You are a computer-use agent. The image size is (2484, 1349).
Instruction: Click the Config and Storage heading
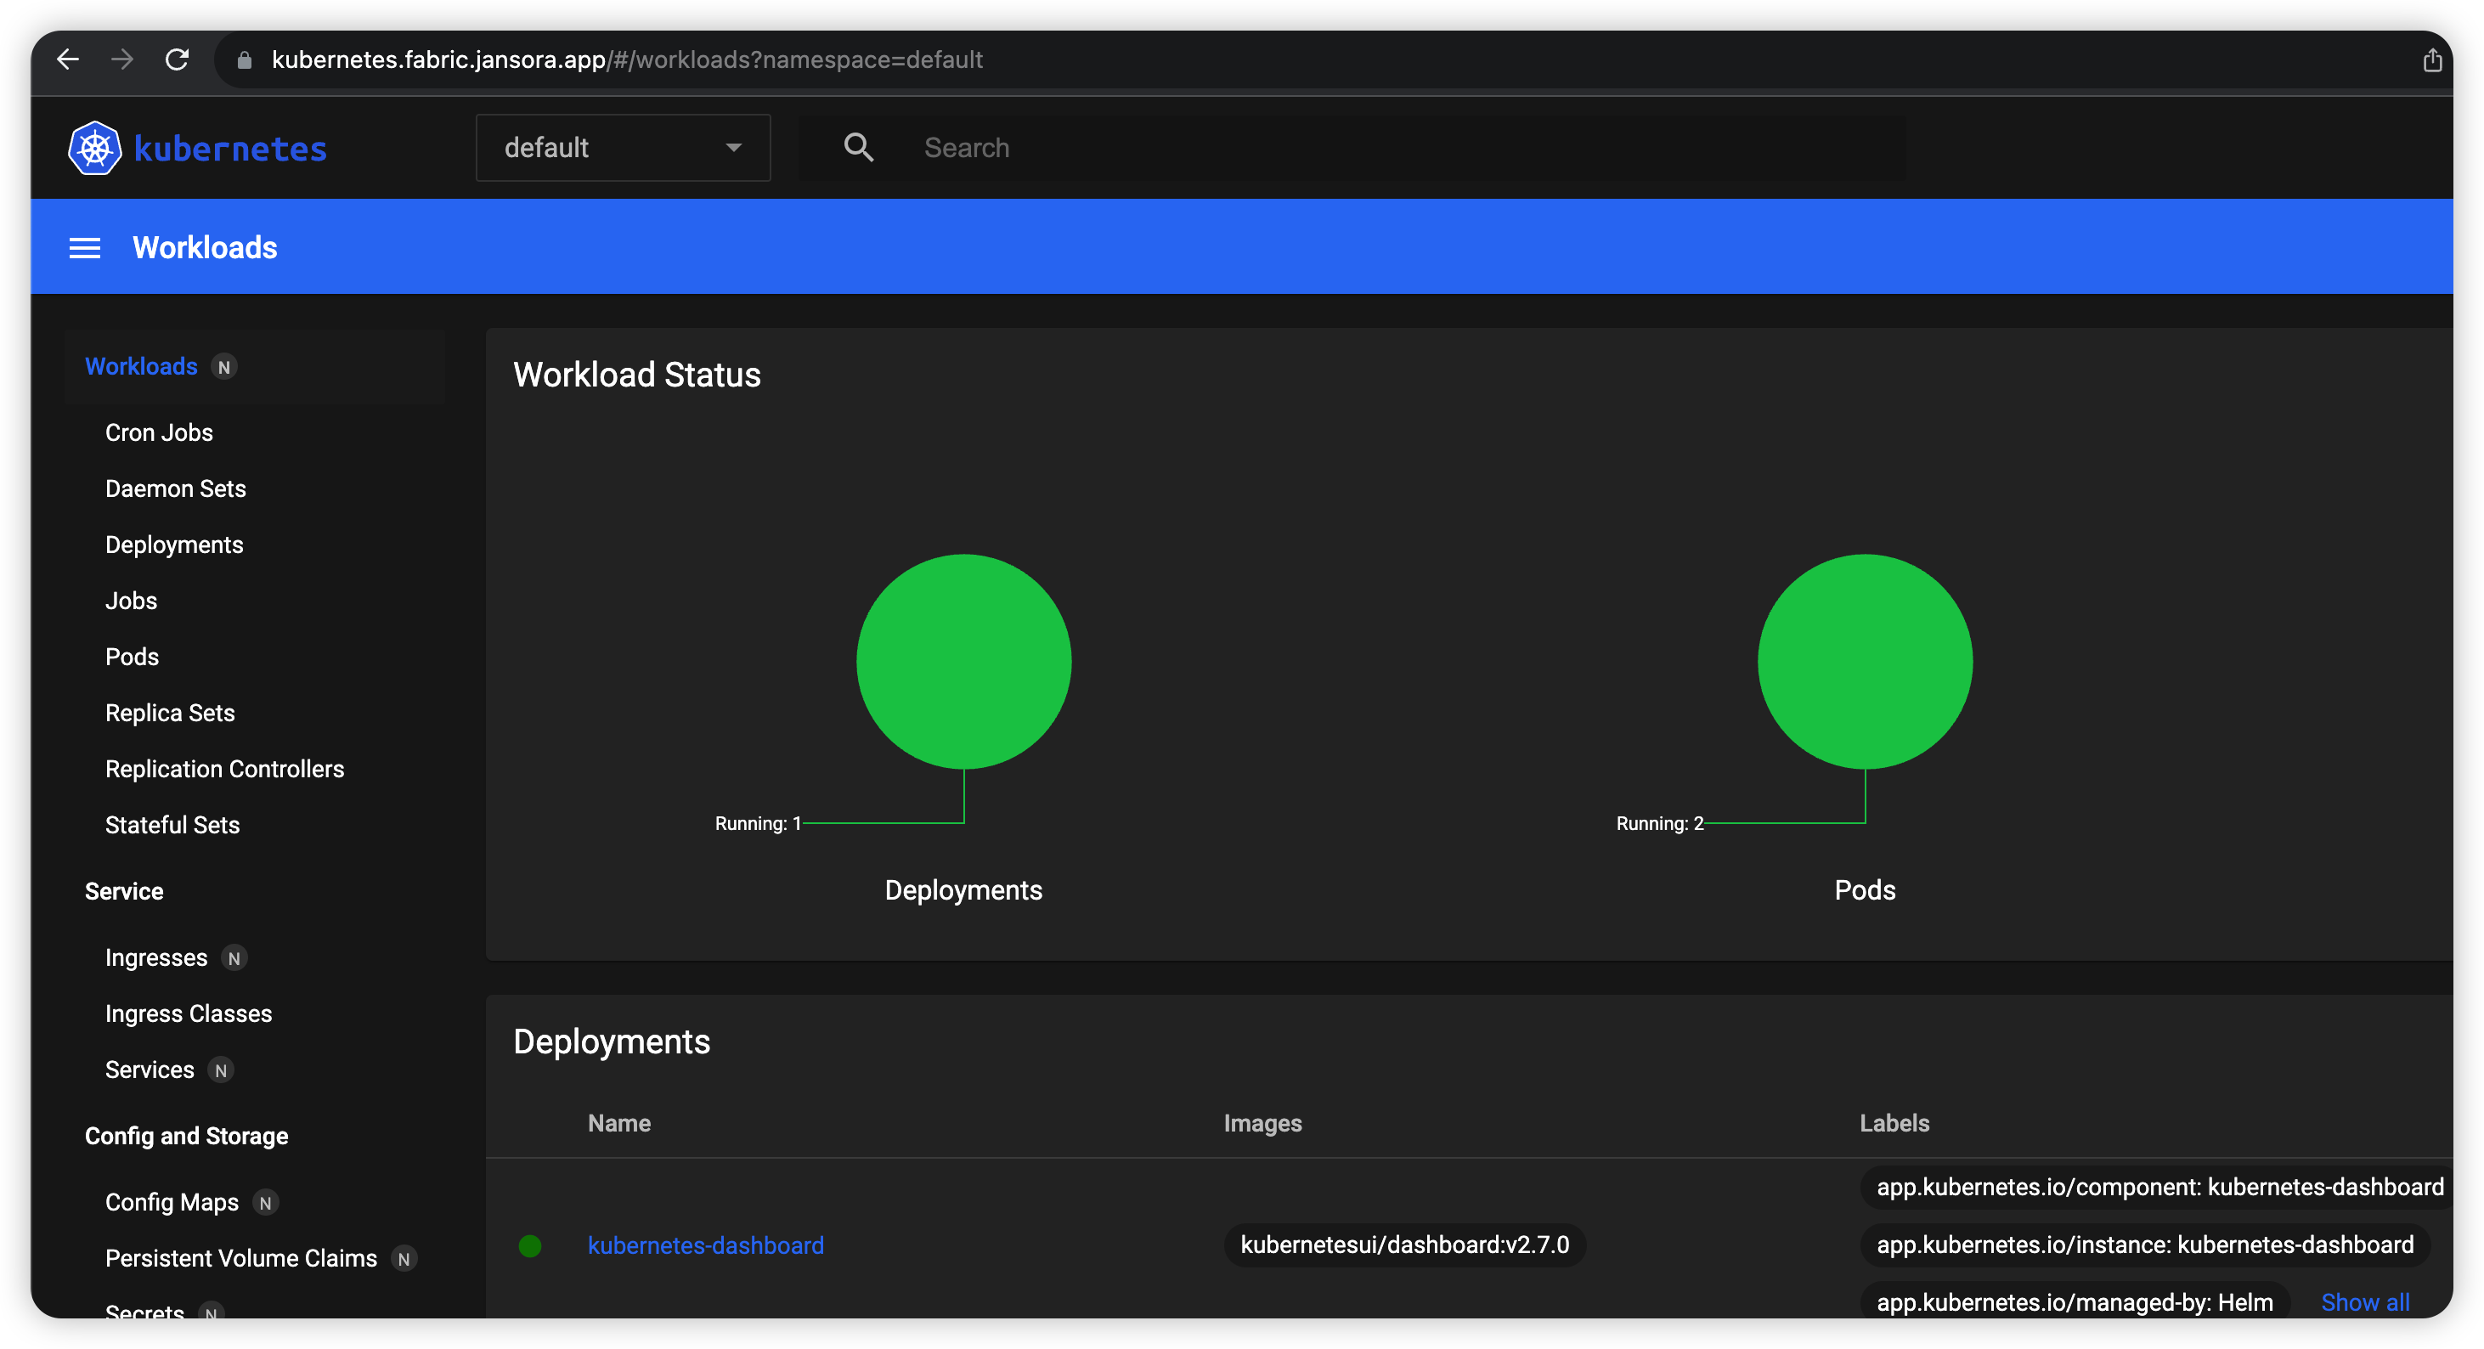tap(186, 1136)
